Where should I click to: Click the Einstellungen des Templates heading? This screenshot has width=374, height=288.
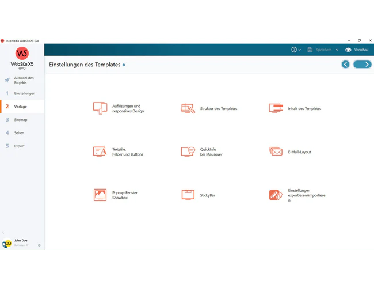click(85, 65)
